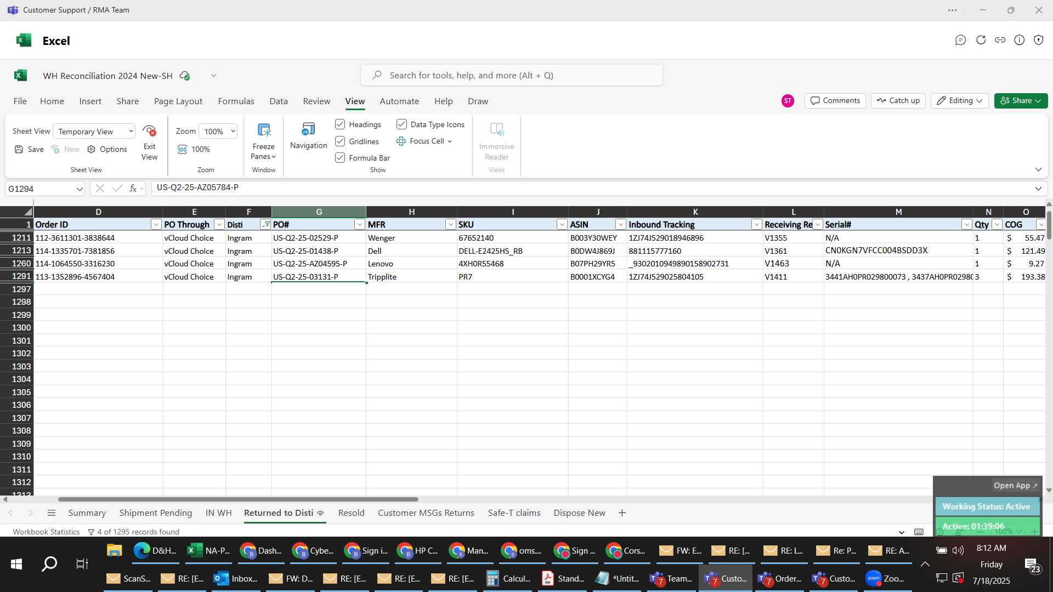Open the Name Box dropdown

pyautogui.click(x=80, y=189)
